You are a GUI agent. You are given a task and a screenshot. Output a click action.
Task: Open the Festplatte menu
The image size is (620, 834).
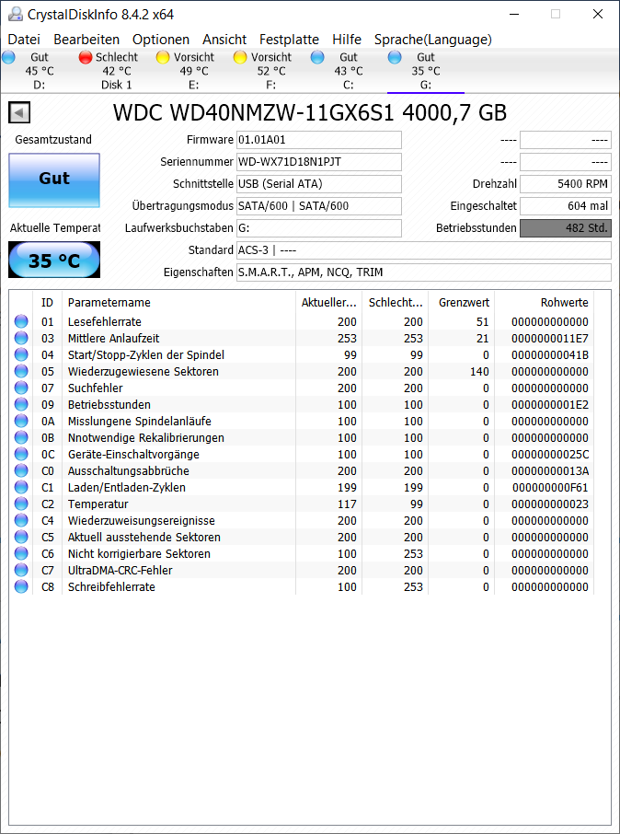point(289,40)
